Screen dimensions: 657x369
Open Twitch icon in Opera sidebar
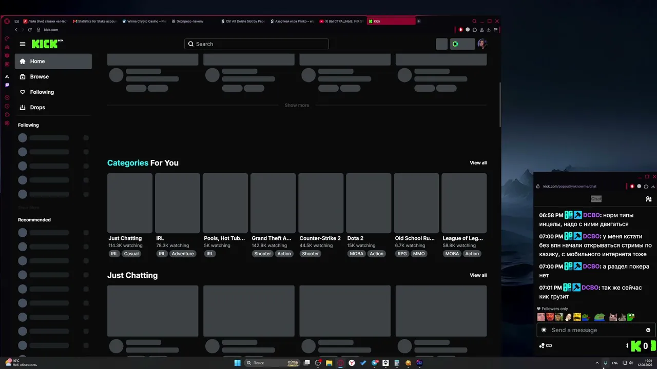(x=7, y=85)
